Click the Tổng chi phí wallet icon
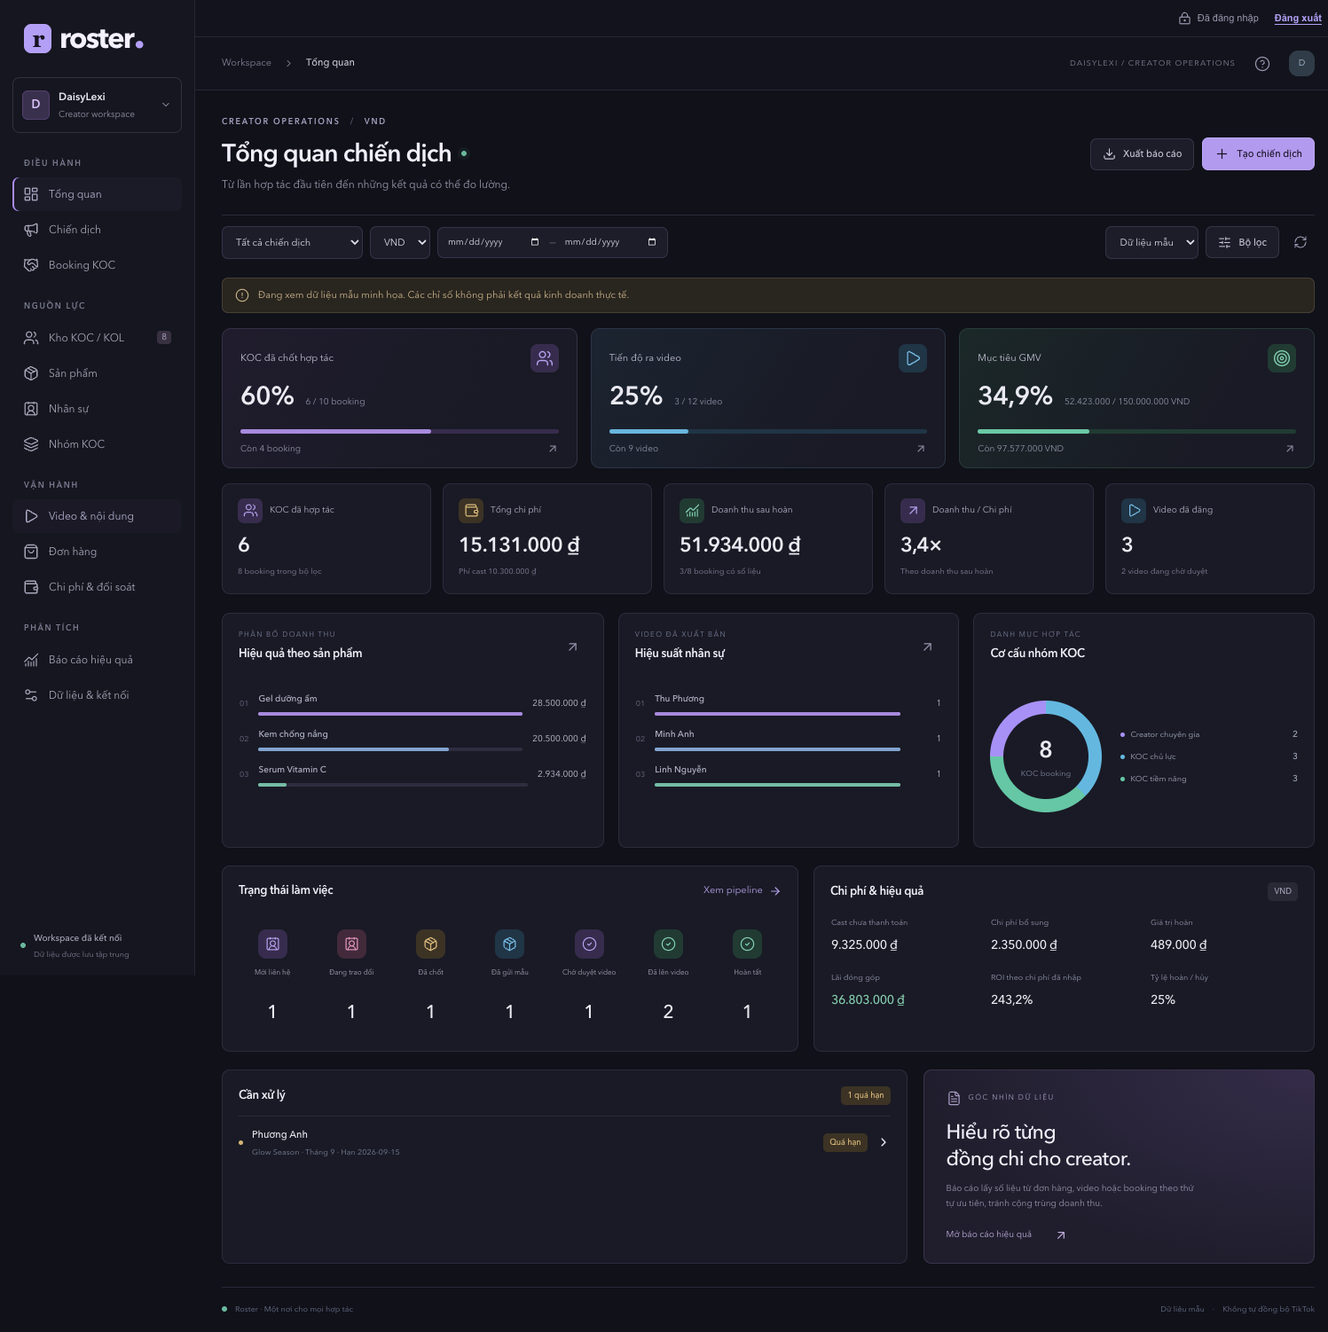Viewport: 1328px width, 1332px height. coord(471,511)
